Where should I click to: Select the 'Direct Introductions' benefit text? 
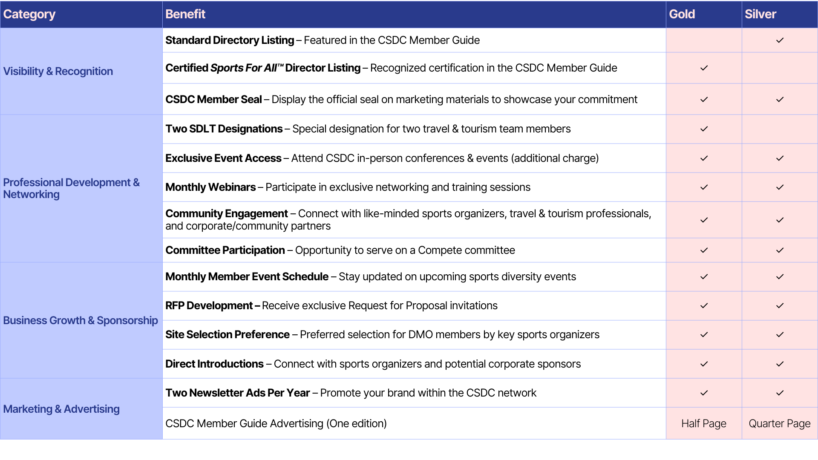pos(214,364)
